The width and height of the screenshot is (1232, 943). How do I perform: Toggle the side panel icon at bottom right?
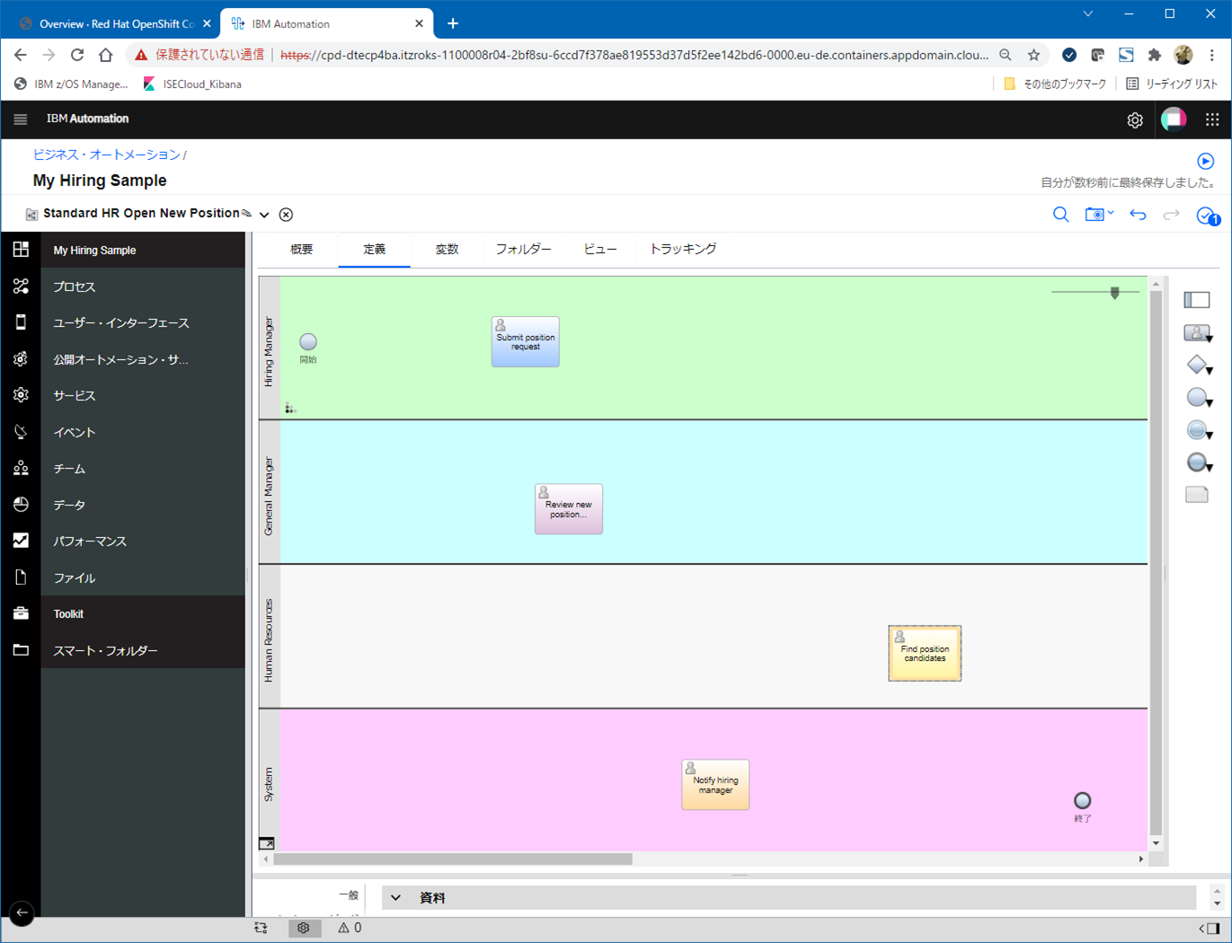coord(1211,928)
